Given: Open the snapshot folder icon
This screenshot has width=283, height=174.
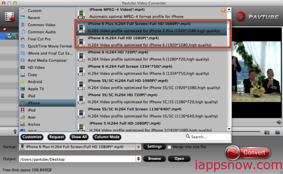Looking at the screenshot, I should coord(278,132).
